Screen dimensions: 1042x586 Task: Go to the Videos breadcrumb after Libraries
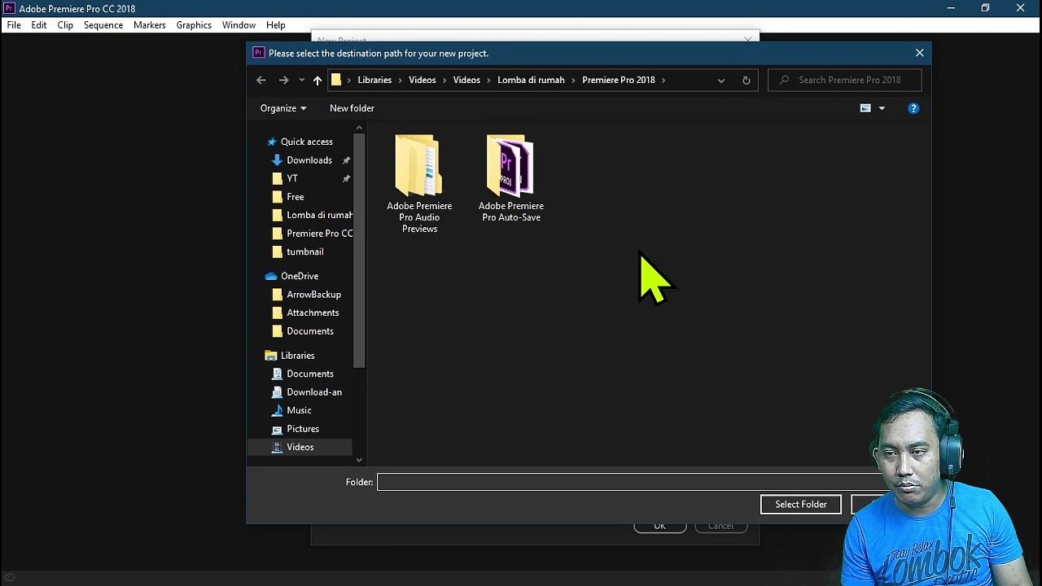tap(422, 80)
